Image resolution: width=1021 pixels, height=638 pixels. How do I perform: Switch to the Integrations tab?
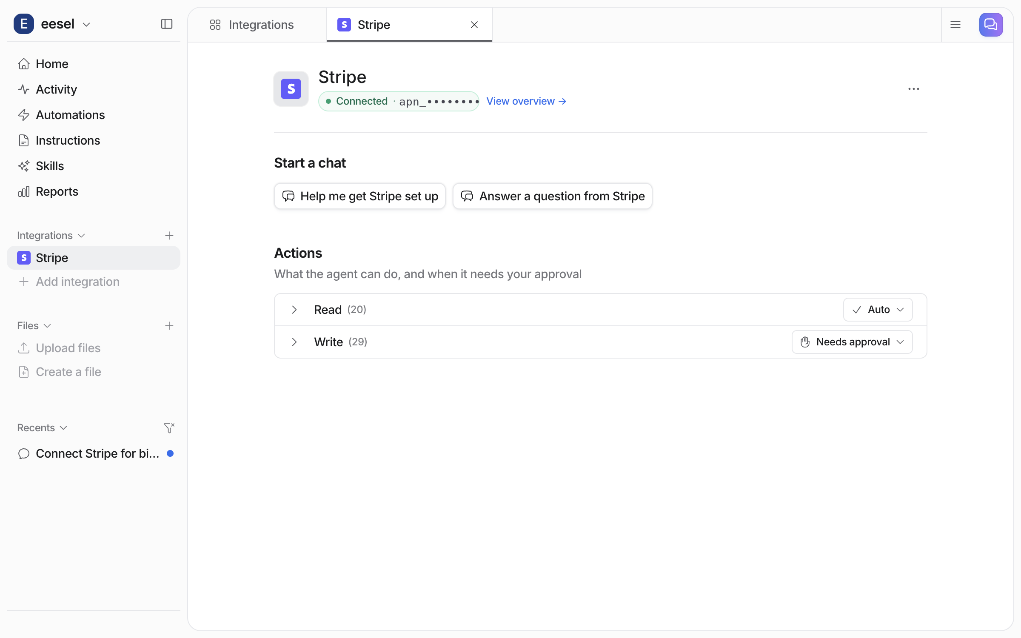[x=257, y=25]
